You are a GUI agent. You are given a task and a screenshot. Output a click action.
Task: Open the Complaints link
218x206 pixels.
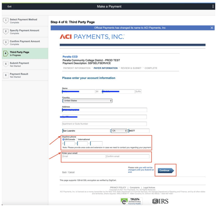pos(134,187)
